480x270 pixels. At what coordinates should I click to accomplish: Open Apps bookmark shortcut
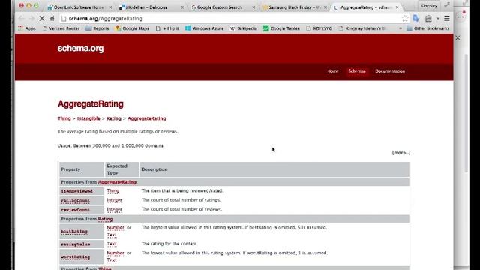click(27, 28)
